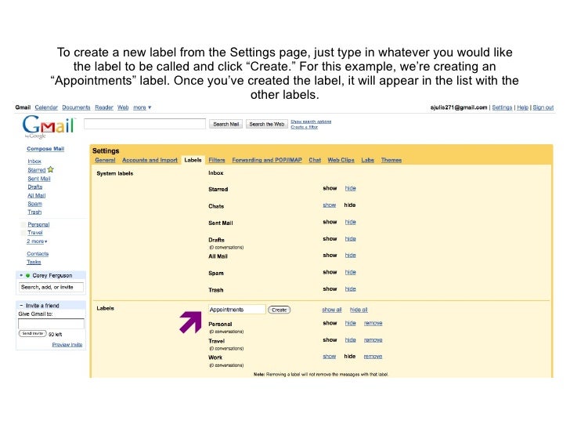Focus the new label name field
The height and width of the screenshot is (428, 570).
click(237, 310)
